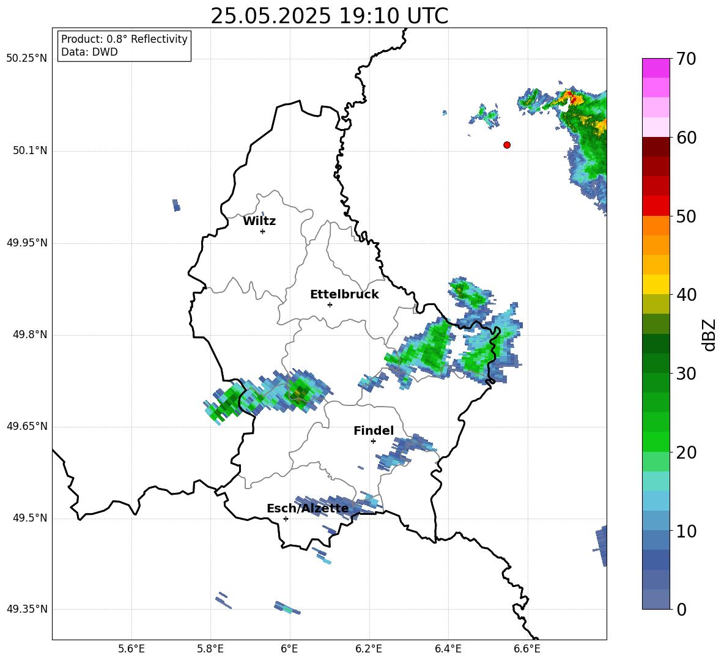Click the Wiltz cross marker

tap(263, 231)
